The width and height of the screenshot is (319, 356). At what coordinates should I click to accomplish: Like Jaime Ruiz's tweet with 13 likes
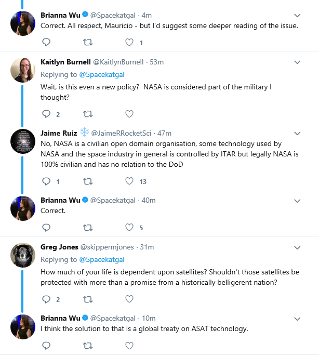[x=129, y=181]
